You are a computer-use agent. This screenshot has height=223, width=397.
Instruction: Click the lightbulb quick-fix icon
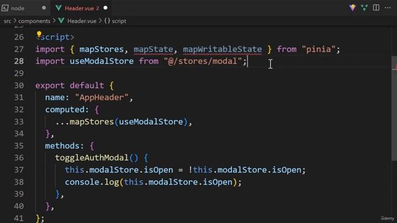click(39, 34)
